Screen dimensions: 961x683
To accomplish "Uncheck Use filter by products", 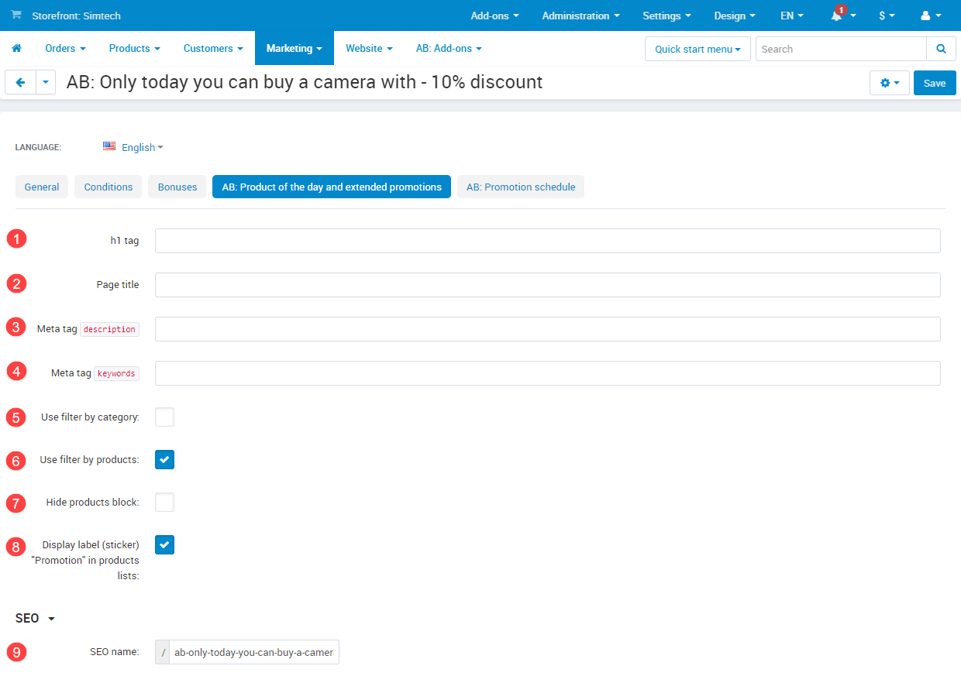I will (164, 460).
